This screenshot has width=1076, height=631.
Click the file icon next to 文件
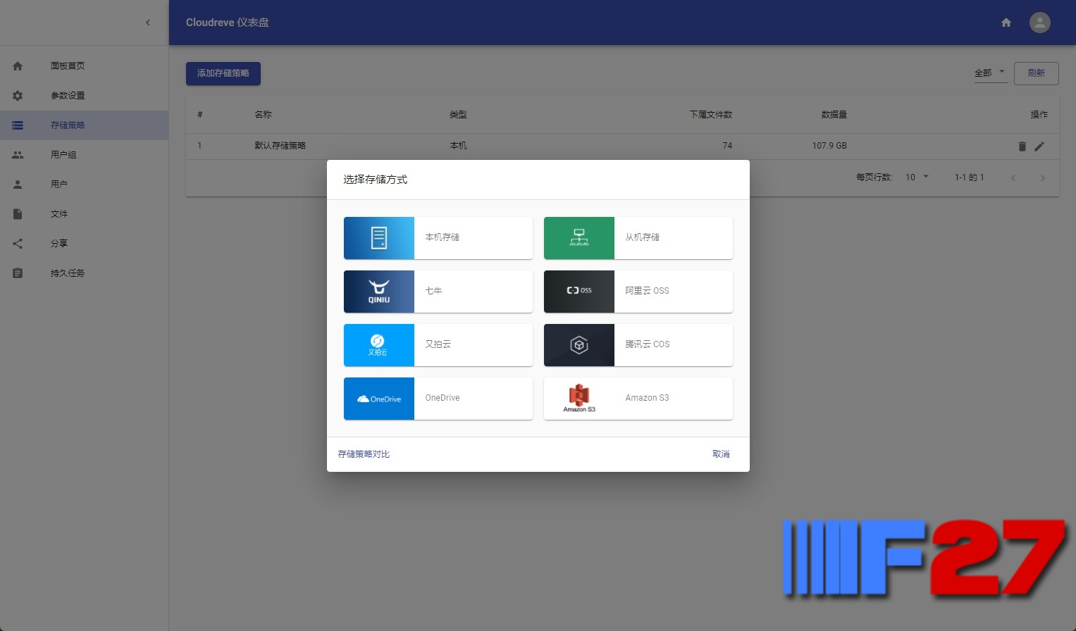[18, 214]
